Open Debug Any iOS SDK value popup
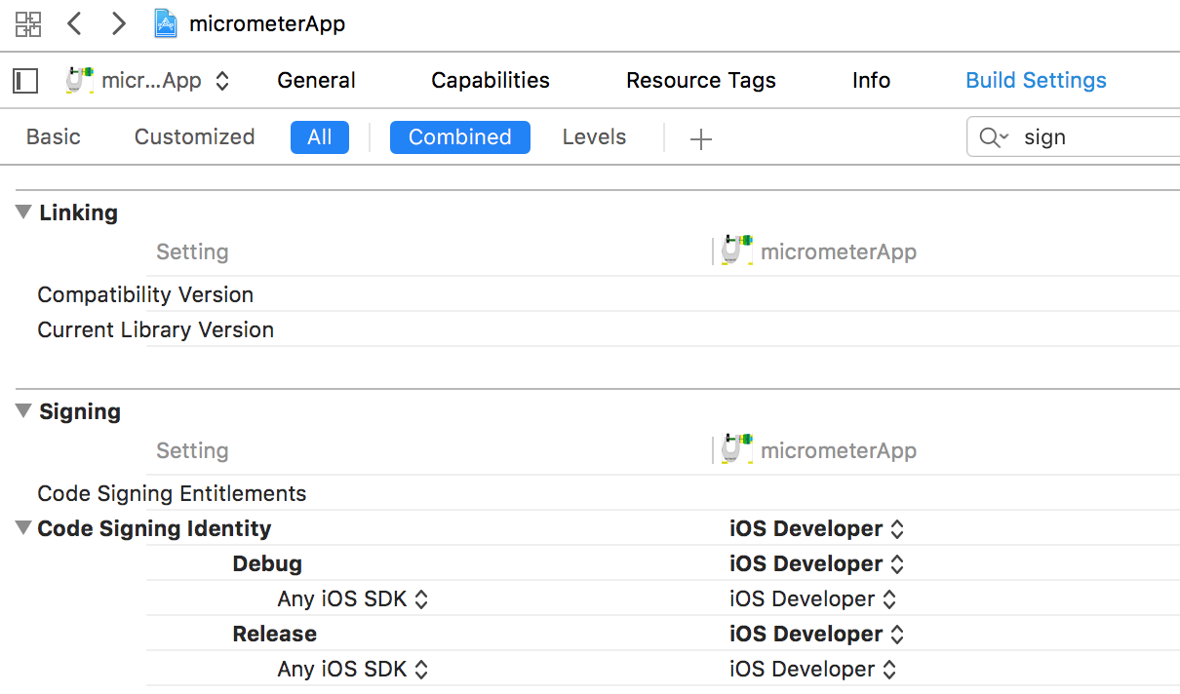The image size is (1180, 694). [811, 599]
